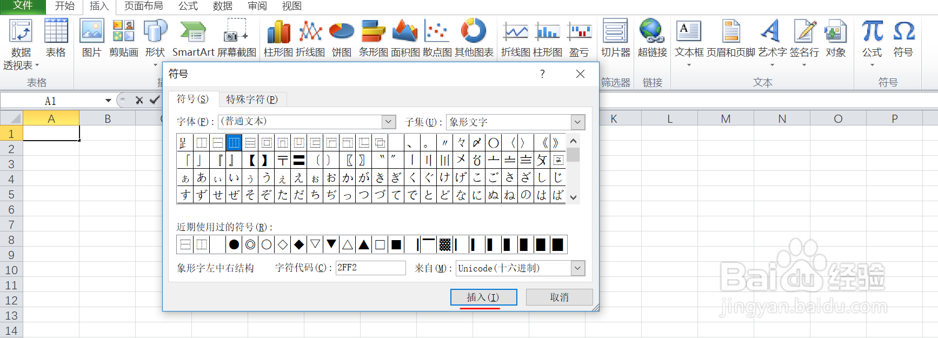This screenshot has height=338, width=938.
Task: Open the Equation tool
Action: point(872,42)
